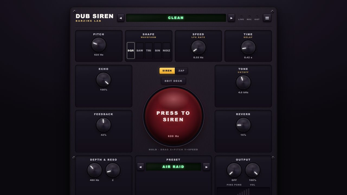This screenshot has width=347, height=195.
Task: Click the 620 Hz value under PITCH knob
Action: (x=99, y=55)
